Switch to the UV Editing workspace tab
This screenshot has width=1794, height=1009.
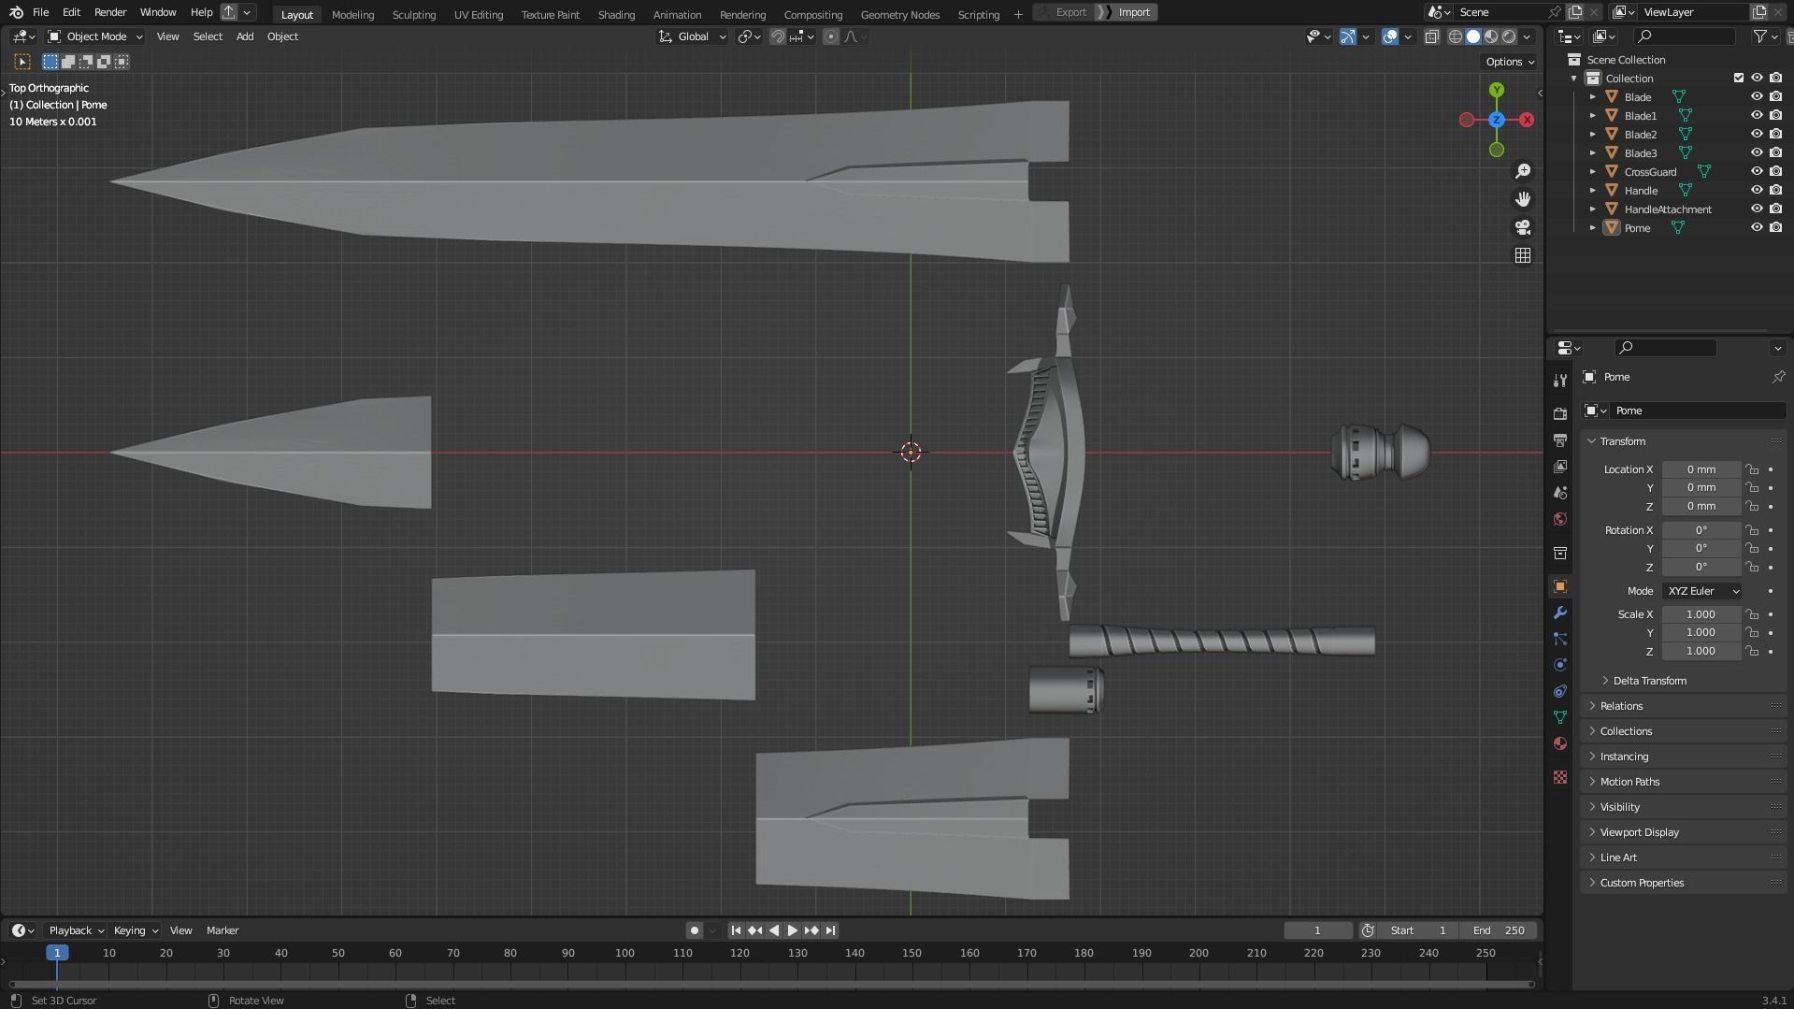point(478,14)
